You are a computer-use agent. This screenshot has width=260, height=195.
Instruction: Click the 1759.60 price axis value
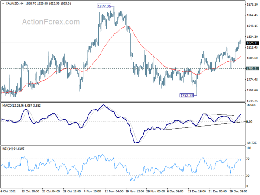pyautogui.click(x=252, y=90)
